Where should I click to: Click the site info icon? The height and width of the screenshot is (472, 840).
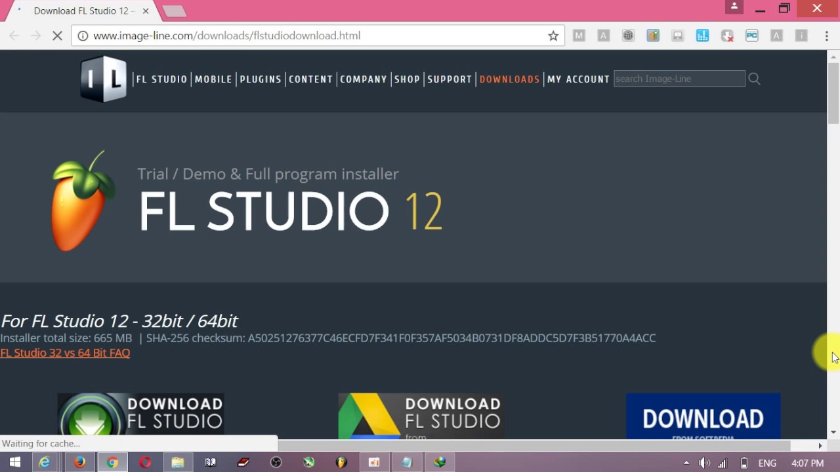[83, 36]
